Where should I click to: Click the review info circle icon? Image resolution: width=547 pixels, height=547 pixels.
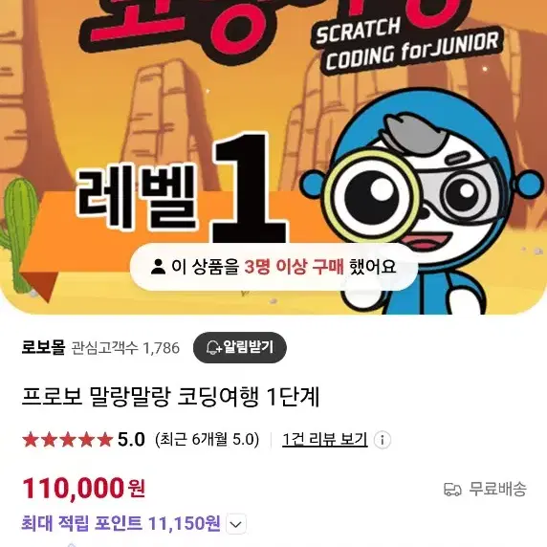[382, 440]
